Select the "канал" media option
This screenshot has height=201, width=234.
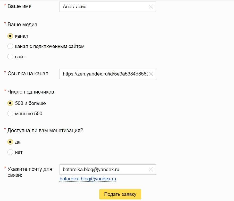[10, 36]
